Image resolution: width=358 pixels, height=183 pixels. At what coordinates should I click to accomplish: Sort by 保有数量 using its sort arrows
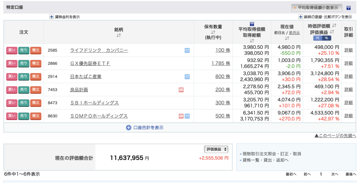click(213, 32)
